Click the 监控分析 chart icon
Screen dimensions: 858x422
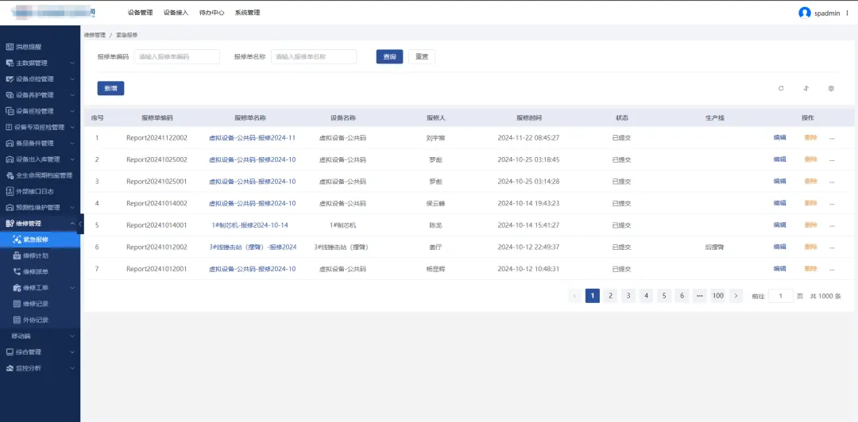[10, 368]
